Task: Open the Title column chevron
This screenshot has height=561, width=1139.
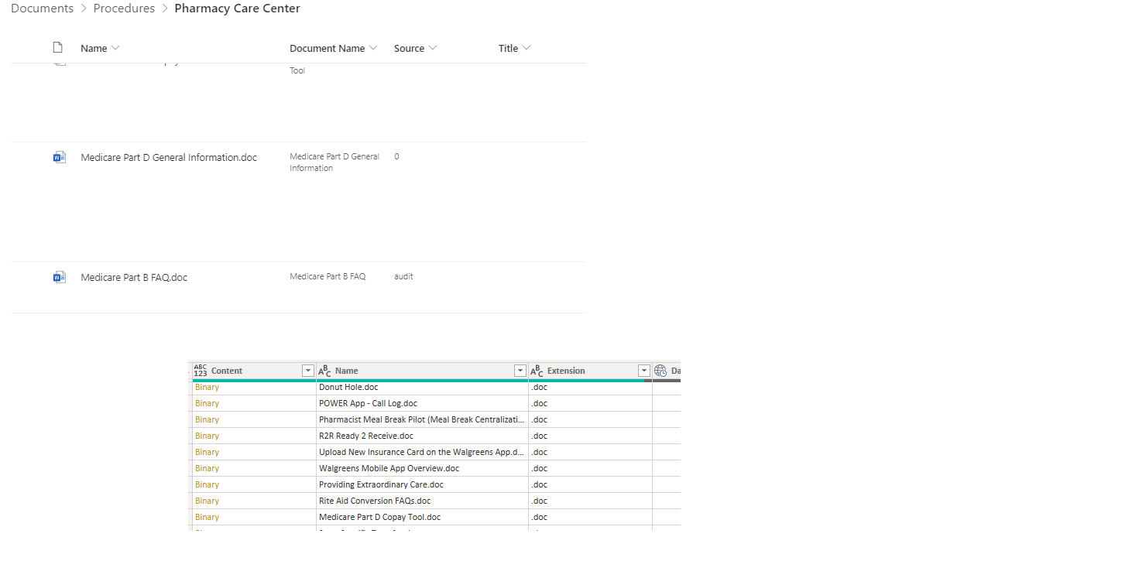Action: pos(527,48)
